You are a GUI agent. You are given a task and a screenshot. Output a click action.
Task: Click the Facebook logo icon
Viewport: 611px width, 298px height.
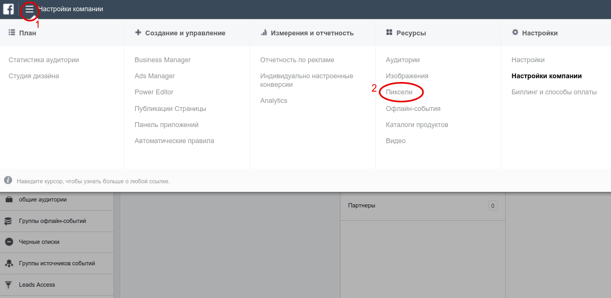tap(9, 9)
